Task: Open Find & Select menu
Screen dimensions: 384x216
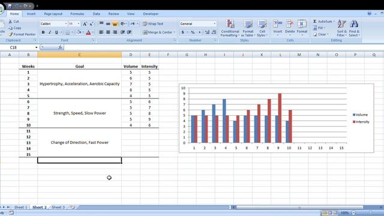Action: (354, 28)
